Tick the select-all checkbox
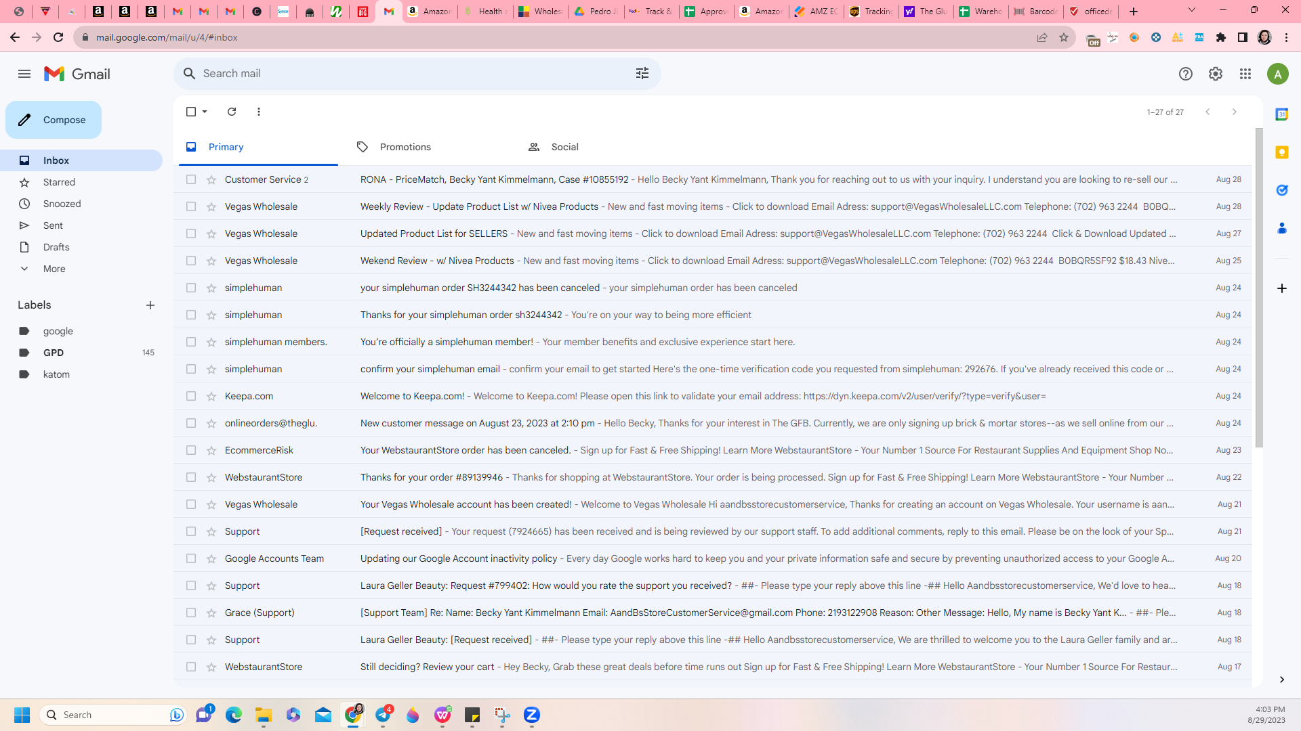 [191, 112]
